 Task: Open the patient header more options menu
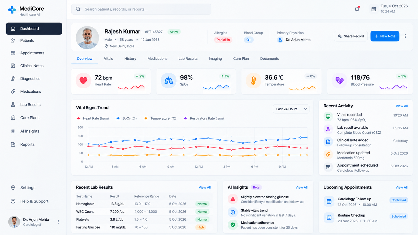click(x=405, y=36)
